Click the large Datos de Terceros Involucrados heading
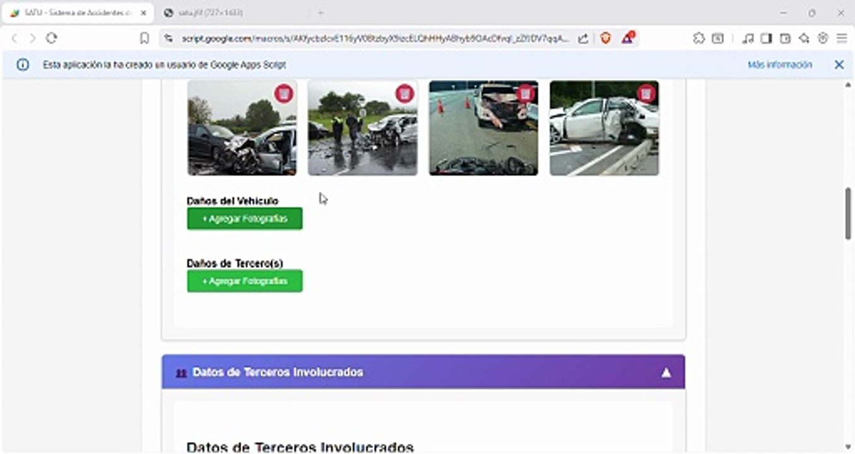Screen dimensions: 855x454 (300, 447)
